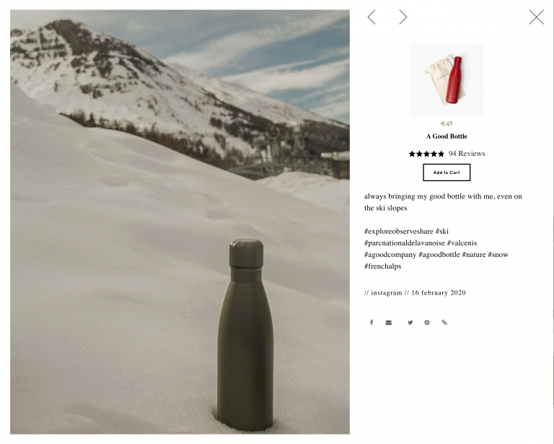The image size is (554, 444).
Task: Share the post on Twitter
Action: (x=410, y=323)
